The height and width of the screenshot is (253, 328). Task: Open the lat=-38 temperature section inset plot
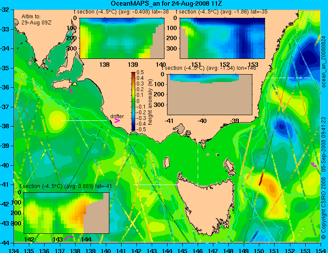pos(122,38)
